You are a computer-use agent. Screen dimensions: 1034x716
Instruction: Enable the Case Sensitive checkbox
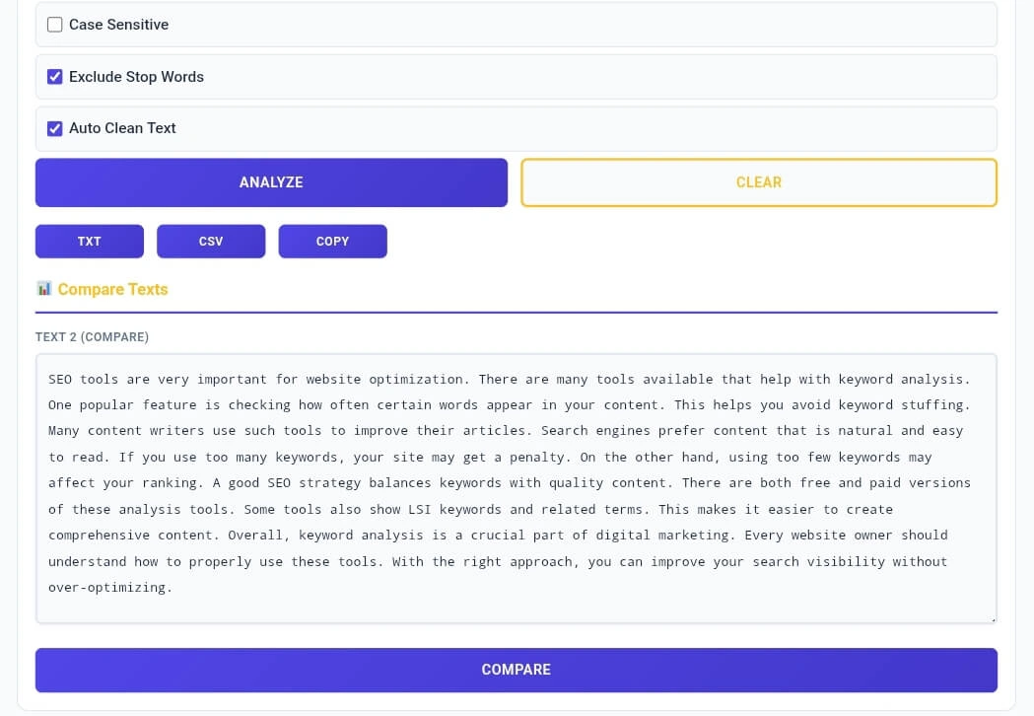54,24
